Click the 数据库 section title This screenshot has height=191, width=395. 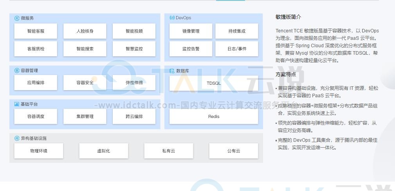pyautogui.click(x=182, y=71)
